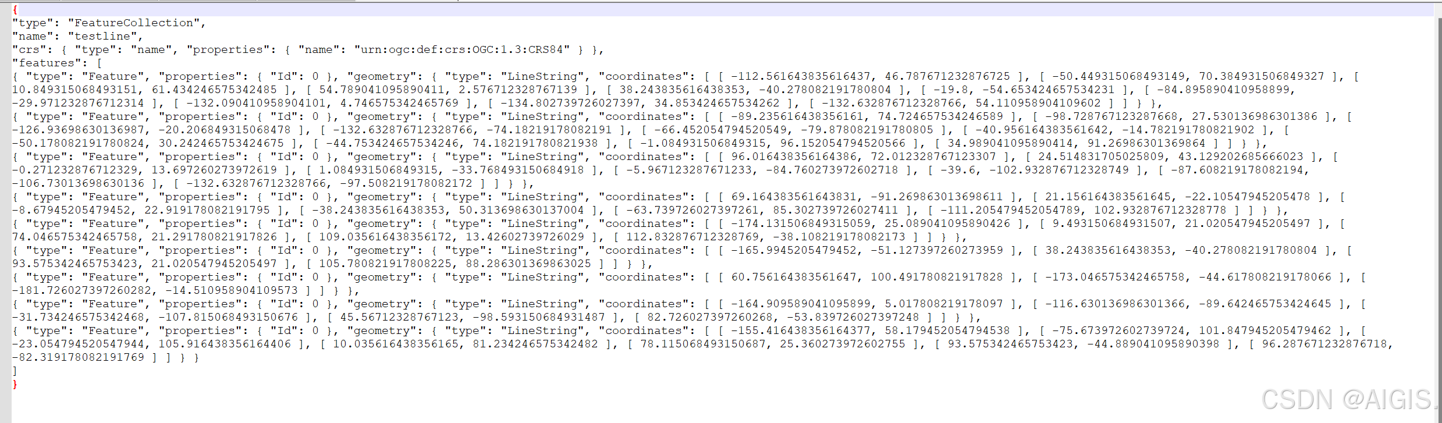Click the value -84.895890410958899
The height and width of the screenshot is (423, 1442).
pos(1223,90)
